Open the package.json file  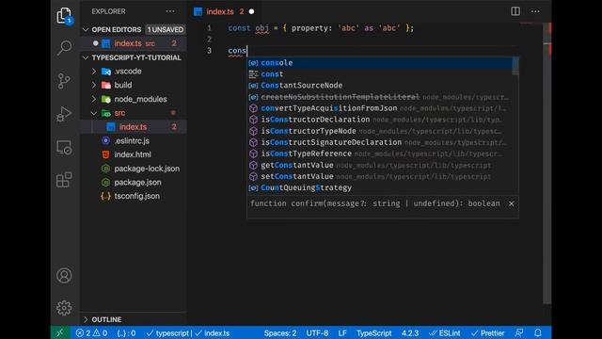137,182
